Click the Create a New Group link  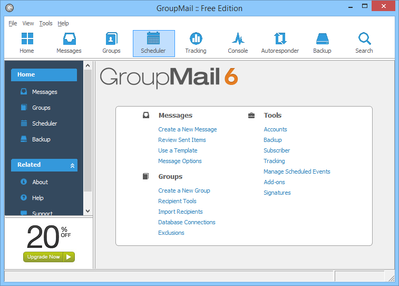click(184, 190)
